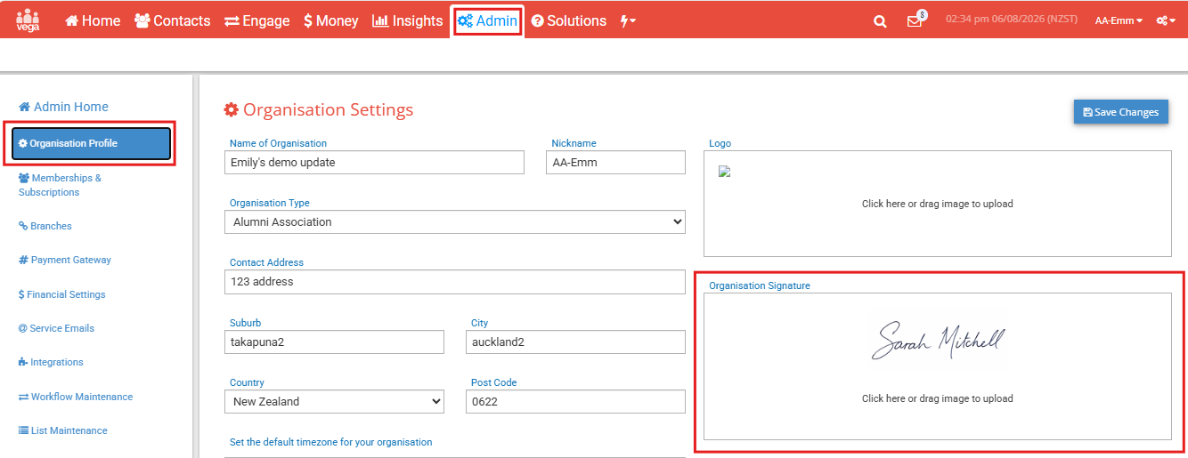Click the Money dollar icon in navbar

pyautogui.click(x=308, y=20)
